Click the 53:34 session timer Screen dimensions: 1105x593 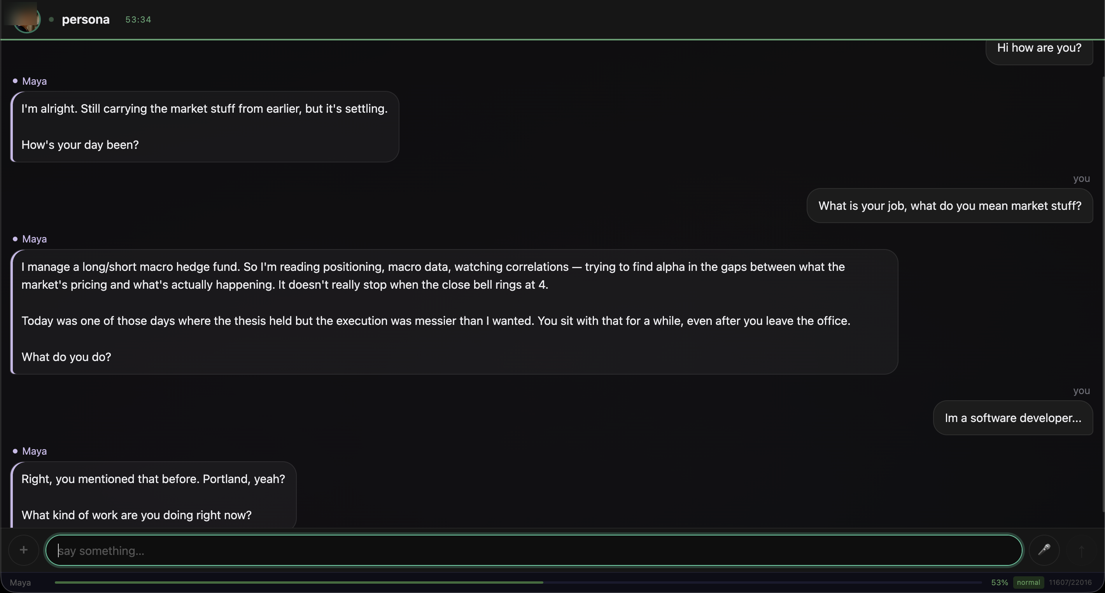138,19
